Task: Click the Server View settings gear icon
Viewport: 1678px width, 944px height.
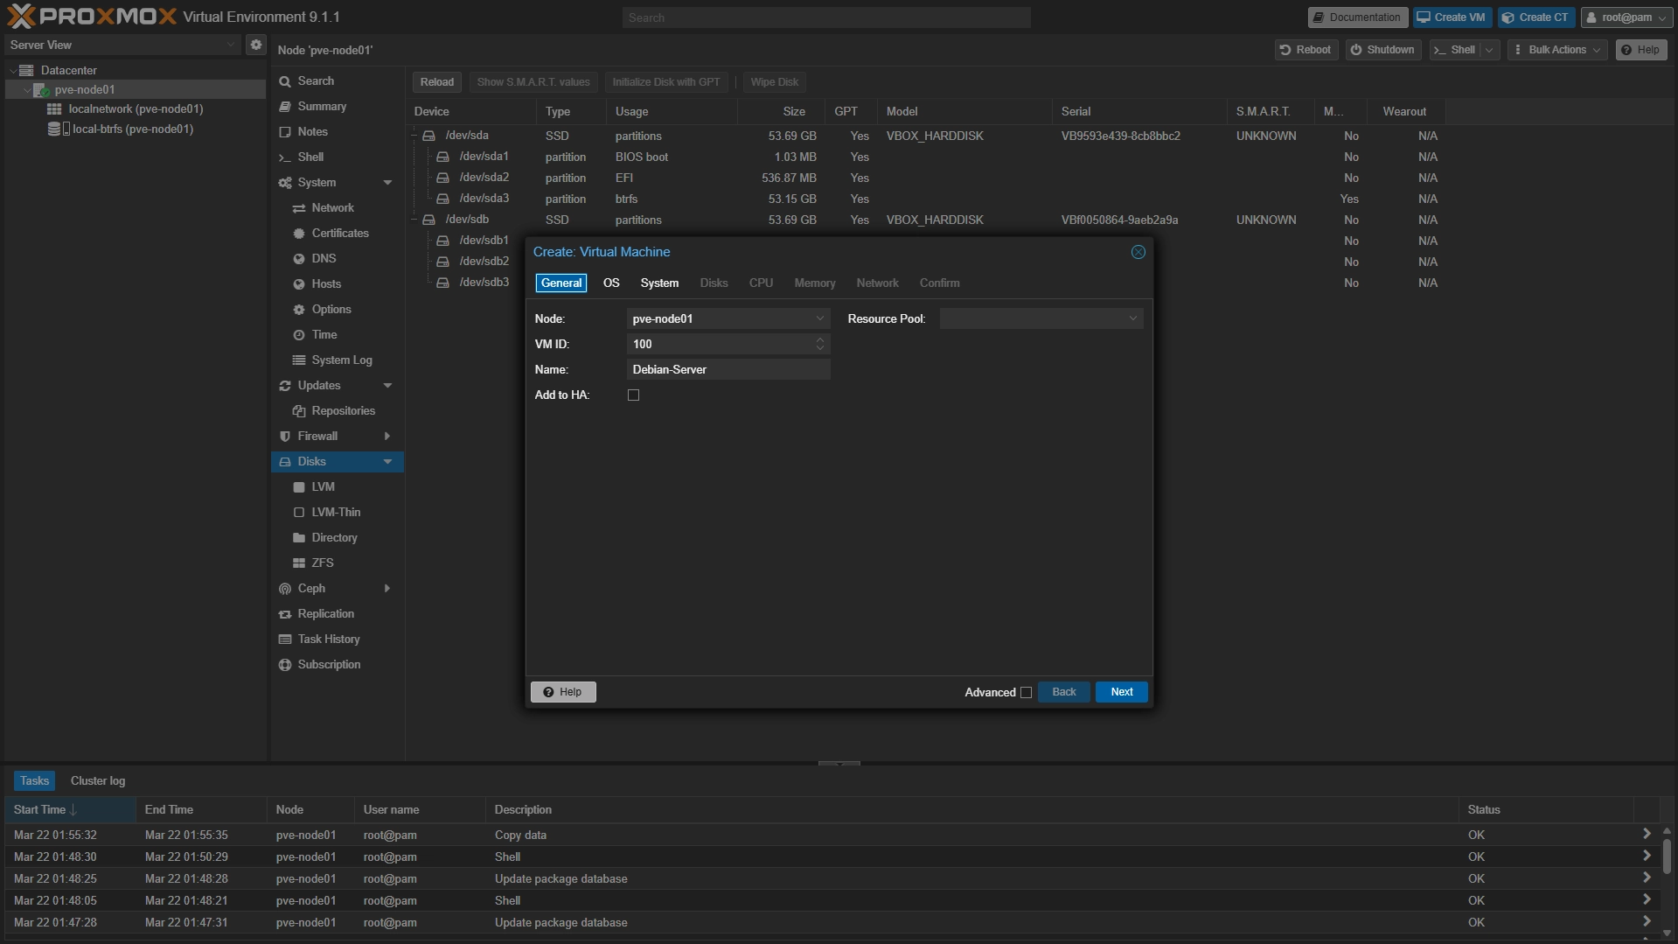Action: click(x=255, y=45)
